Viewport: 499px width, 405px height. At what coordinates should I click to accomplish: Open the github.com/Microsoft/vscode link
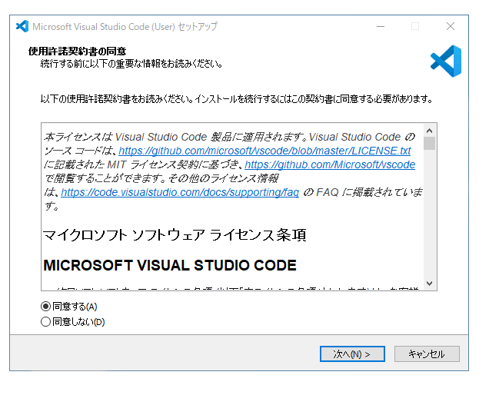click(x=330, y=164)
